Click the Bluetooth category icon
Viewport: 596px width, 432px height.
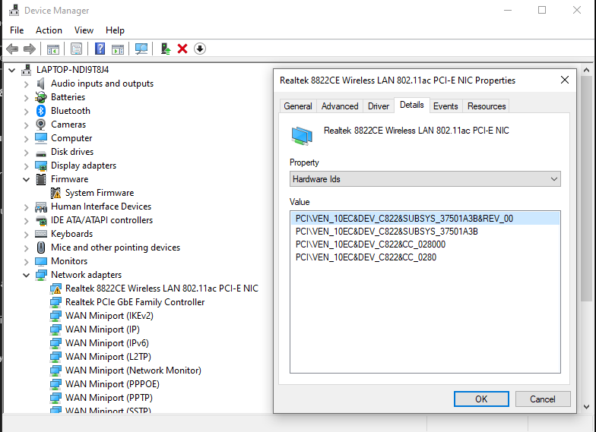pos(41,111)
